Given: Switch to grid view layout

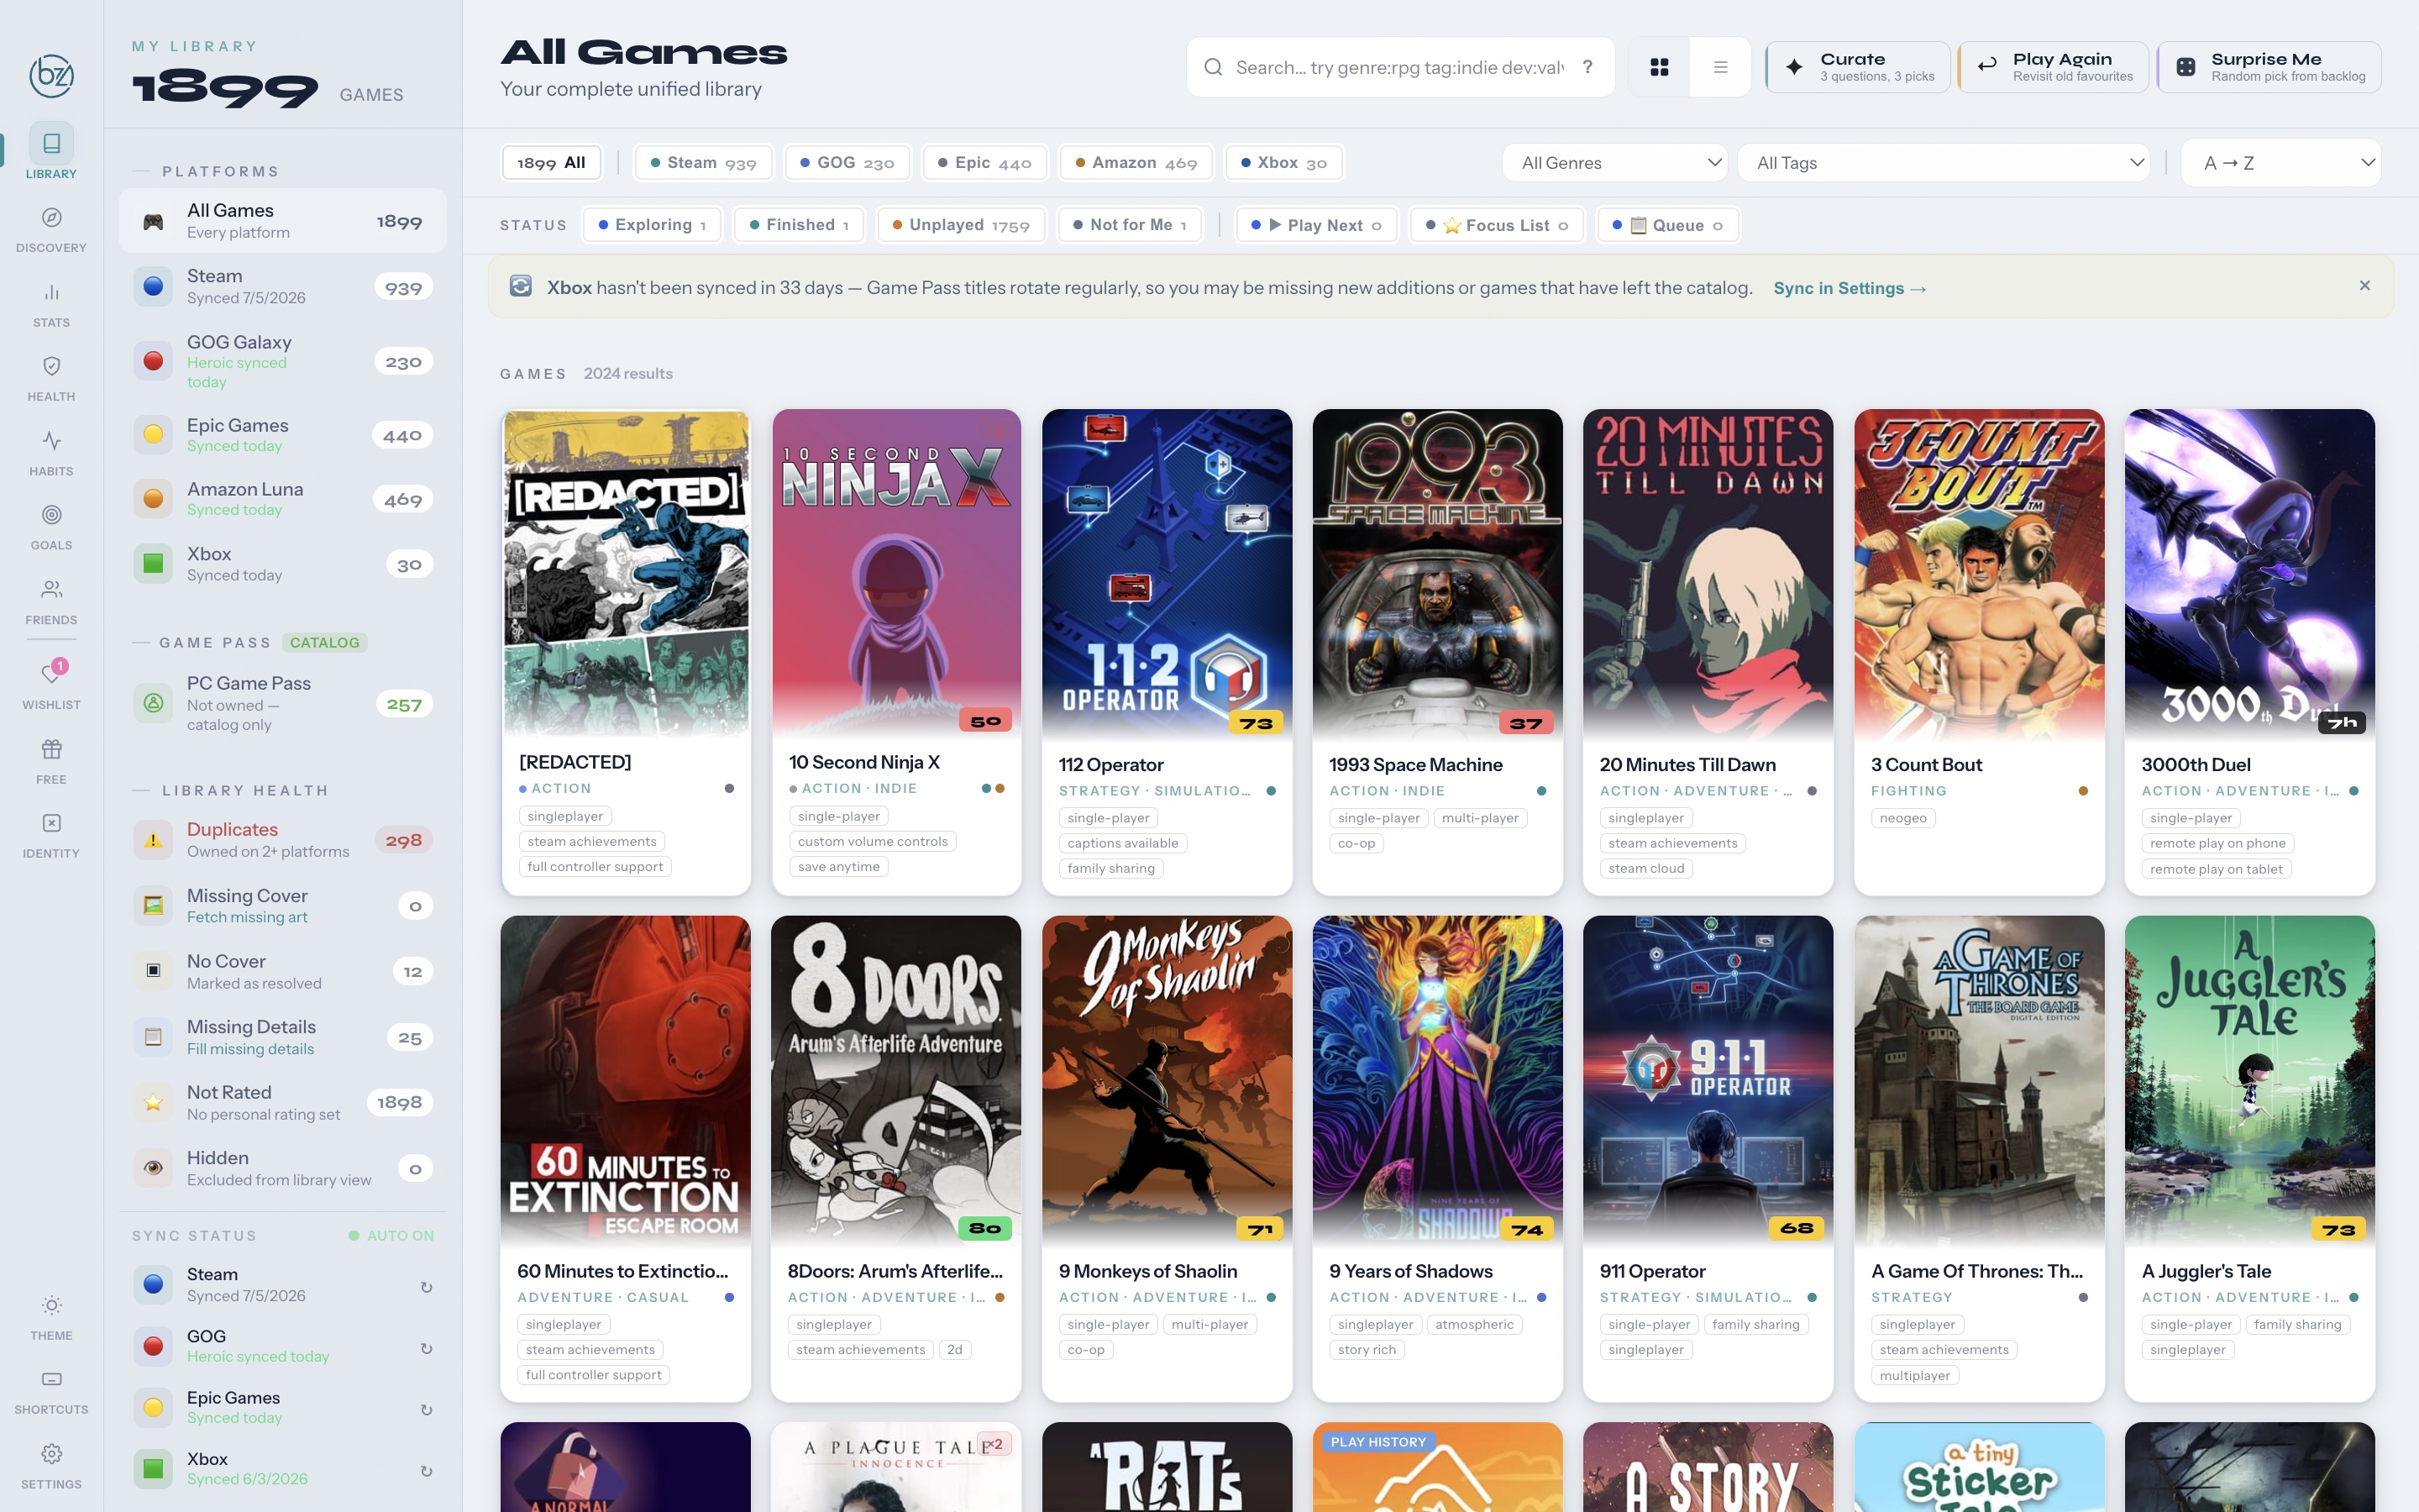Looking at the screenshot, I should 1660,67.
